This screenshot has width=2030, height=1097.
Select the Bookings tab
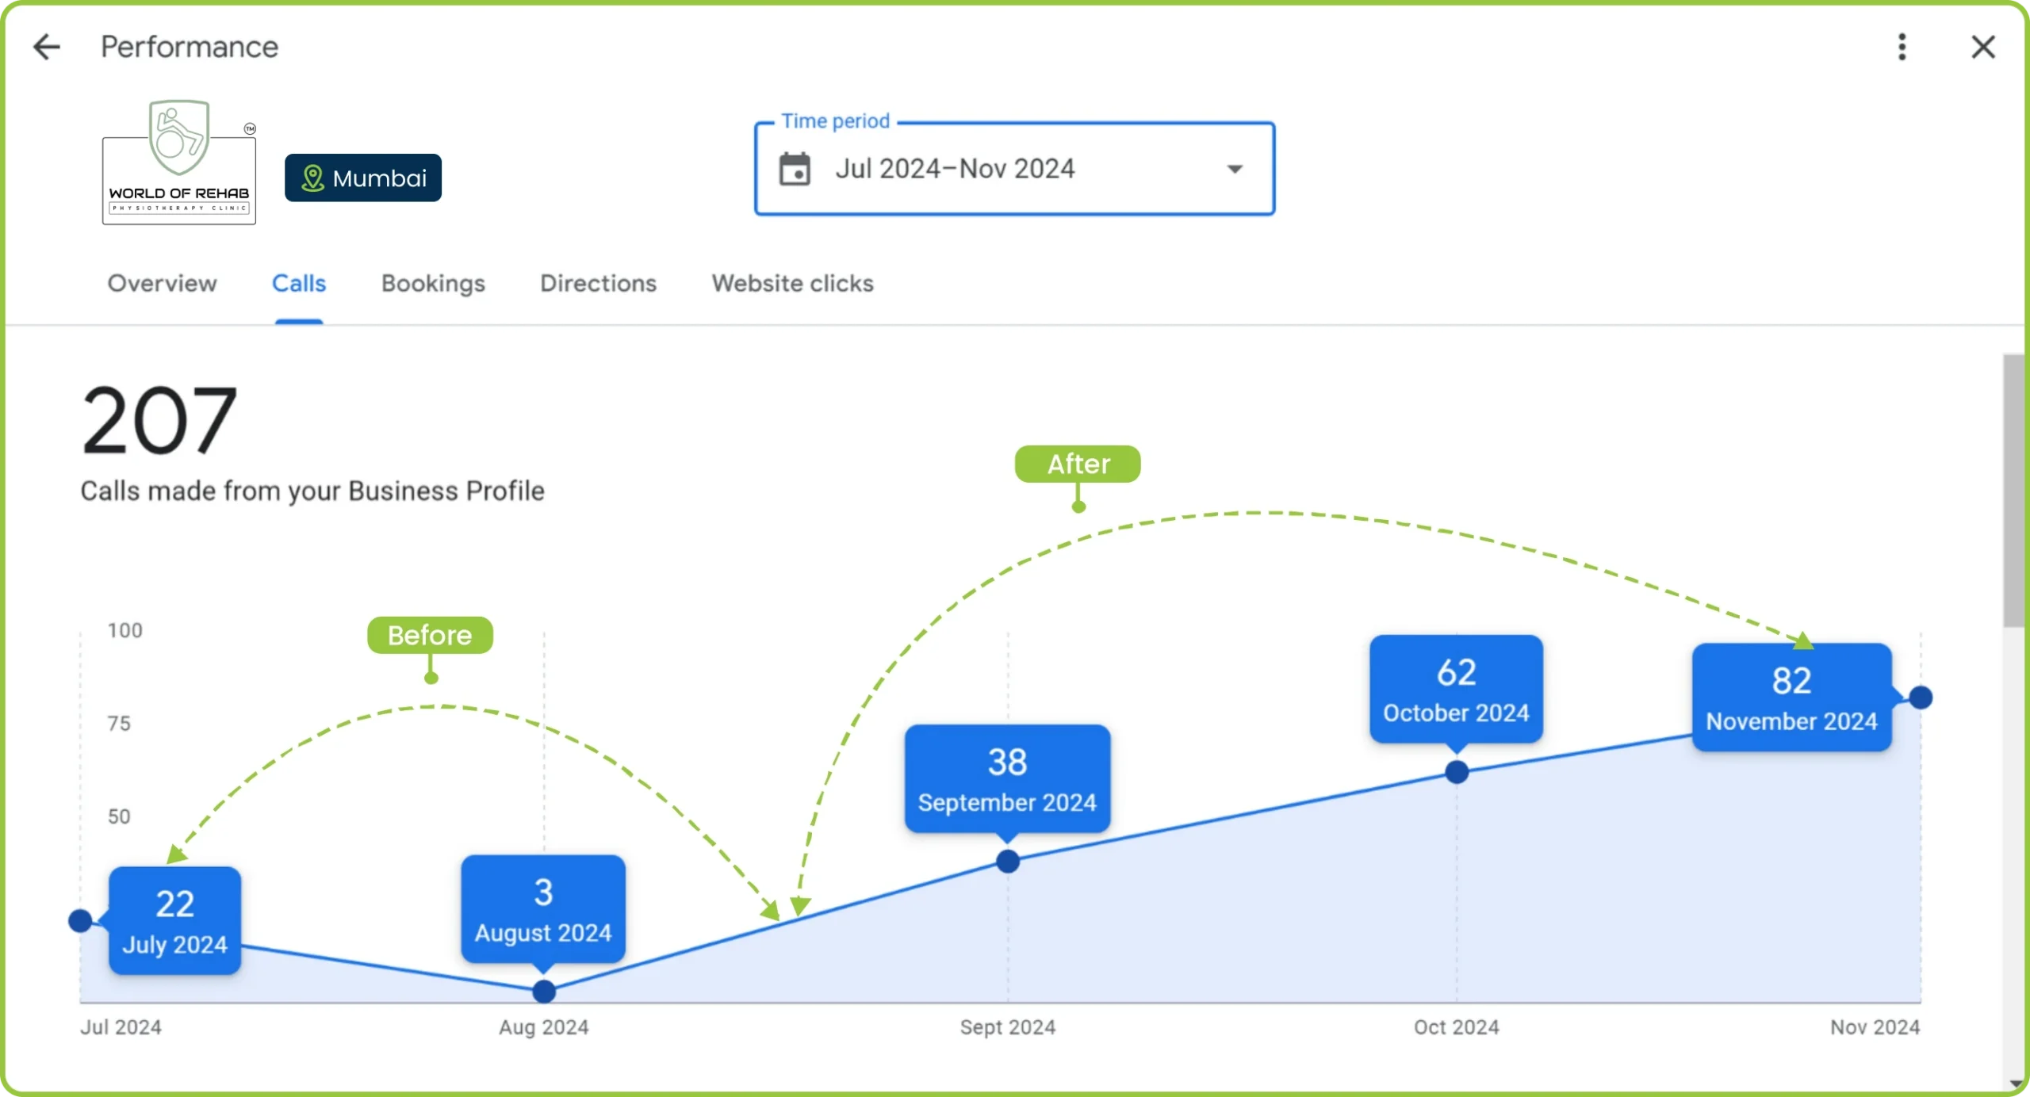pos(431,284)
